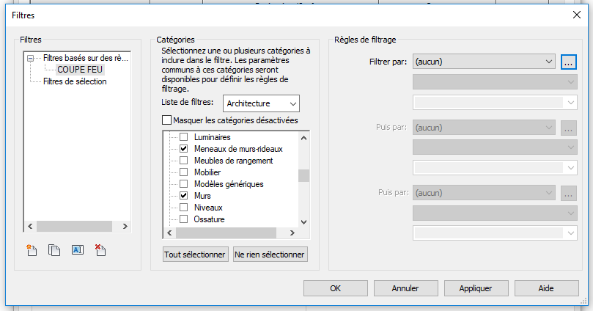The width and height of the screenshot is (593, 311).
Task: Open the Filtrer par dropdown
Action: [x=483, y=62]
